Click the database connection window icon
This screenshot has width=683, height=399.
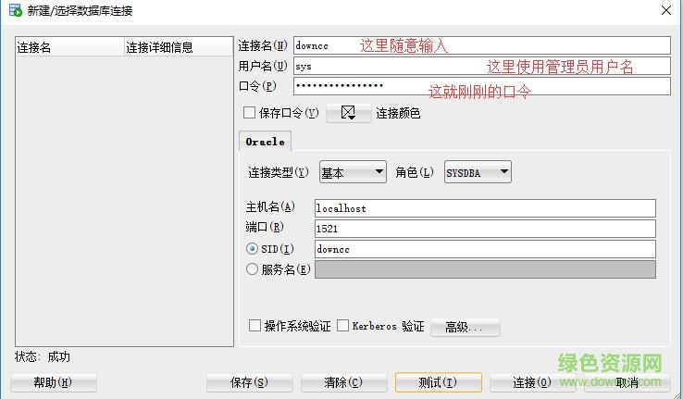click(16, 10)
